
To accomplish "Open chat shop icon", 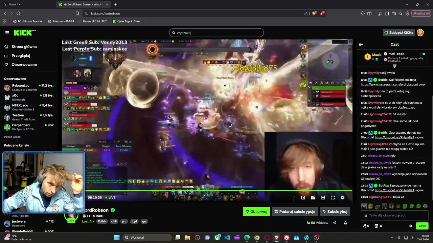I will click(x=376, y=226).
